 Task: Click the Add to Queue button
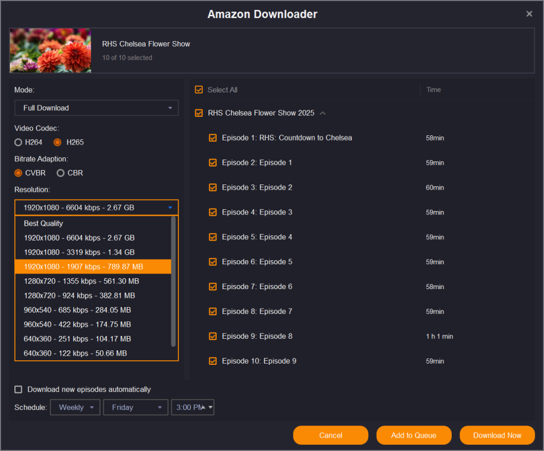(x=413, y=435)
